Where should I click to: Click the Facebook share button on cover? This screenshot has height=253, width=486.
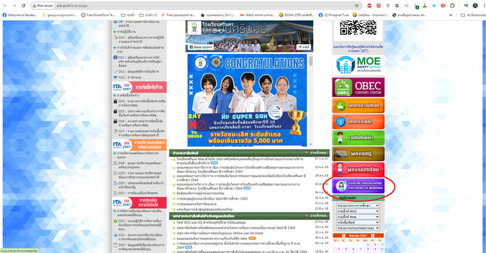(303, 47)
